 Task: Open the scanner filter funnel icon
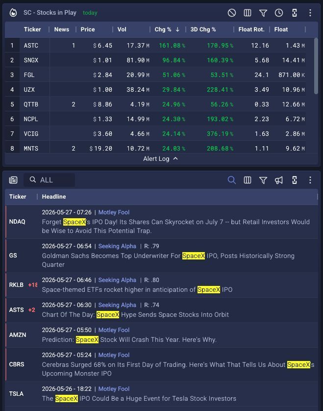point(263,13)
